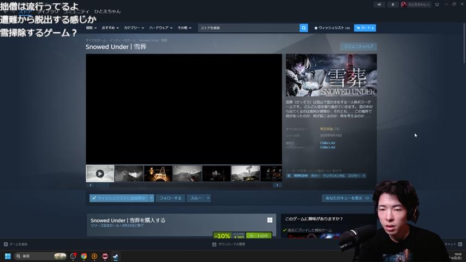Click the publisher link Chilla's Art

[x=327, y=147]
